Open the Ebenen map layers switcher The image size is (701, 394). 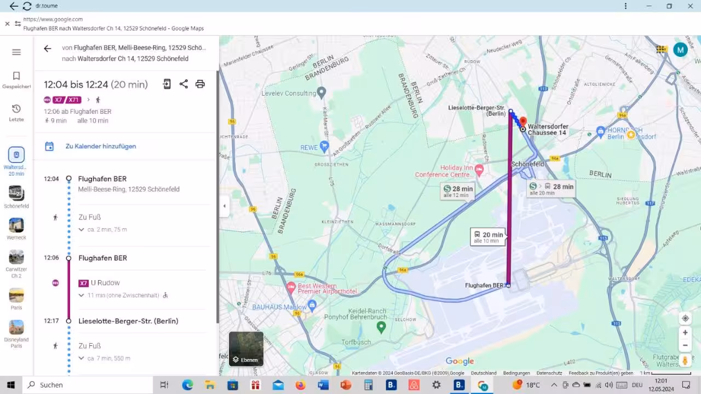click(246, 349)
